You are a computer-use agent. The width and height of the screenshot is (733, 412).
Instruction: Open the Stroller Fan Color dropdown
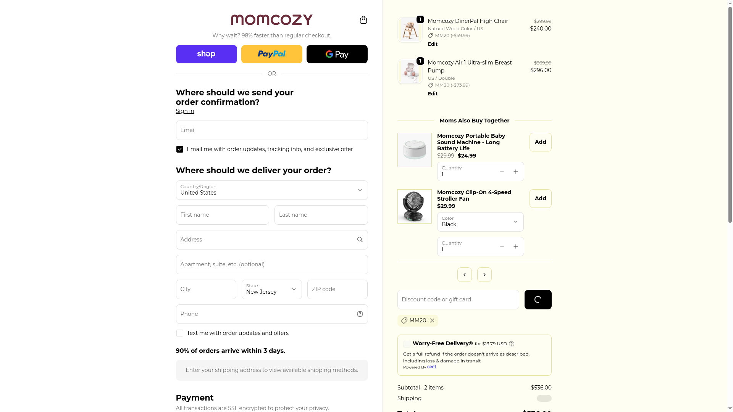pyautogui.click(x=480, y=222)
